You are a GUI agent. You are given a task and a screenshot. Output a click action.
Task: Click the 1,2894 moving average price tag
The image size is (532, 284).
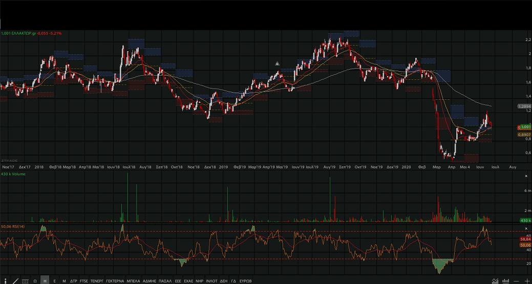524,106
